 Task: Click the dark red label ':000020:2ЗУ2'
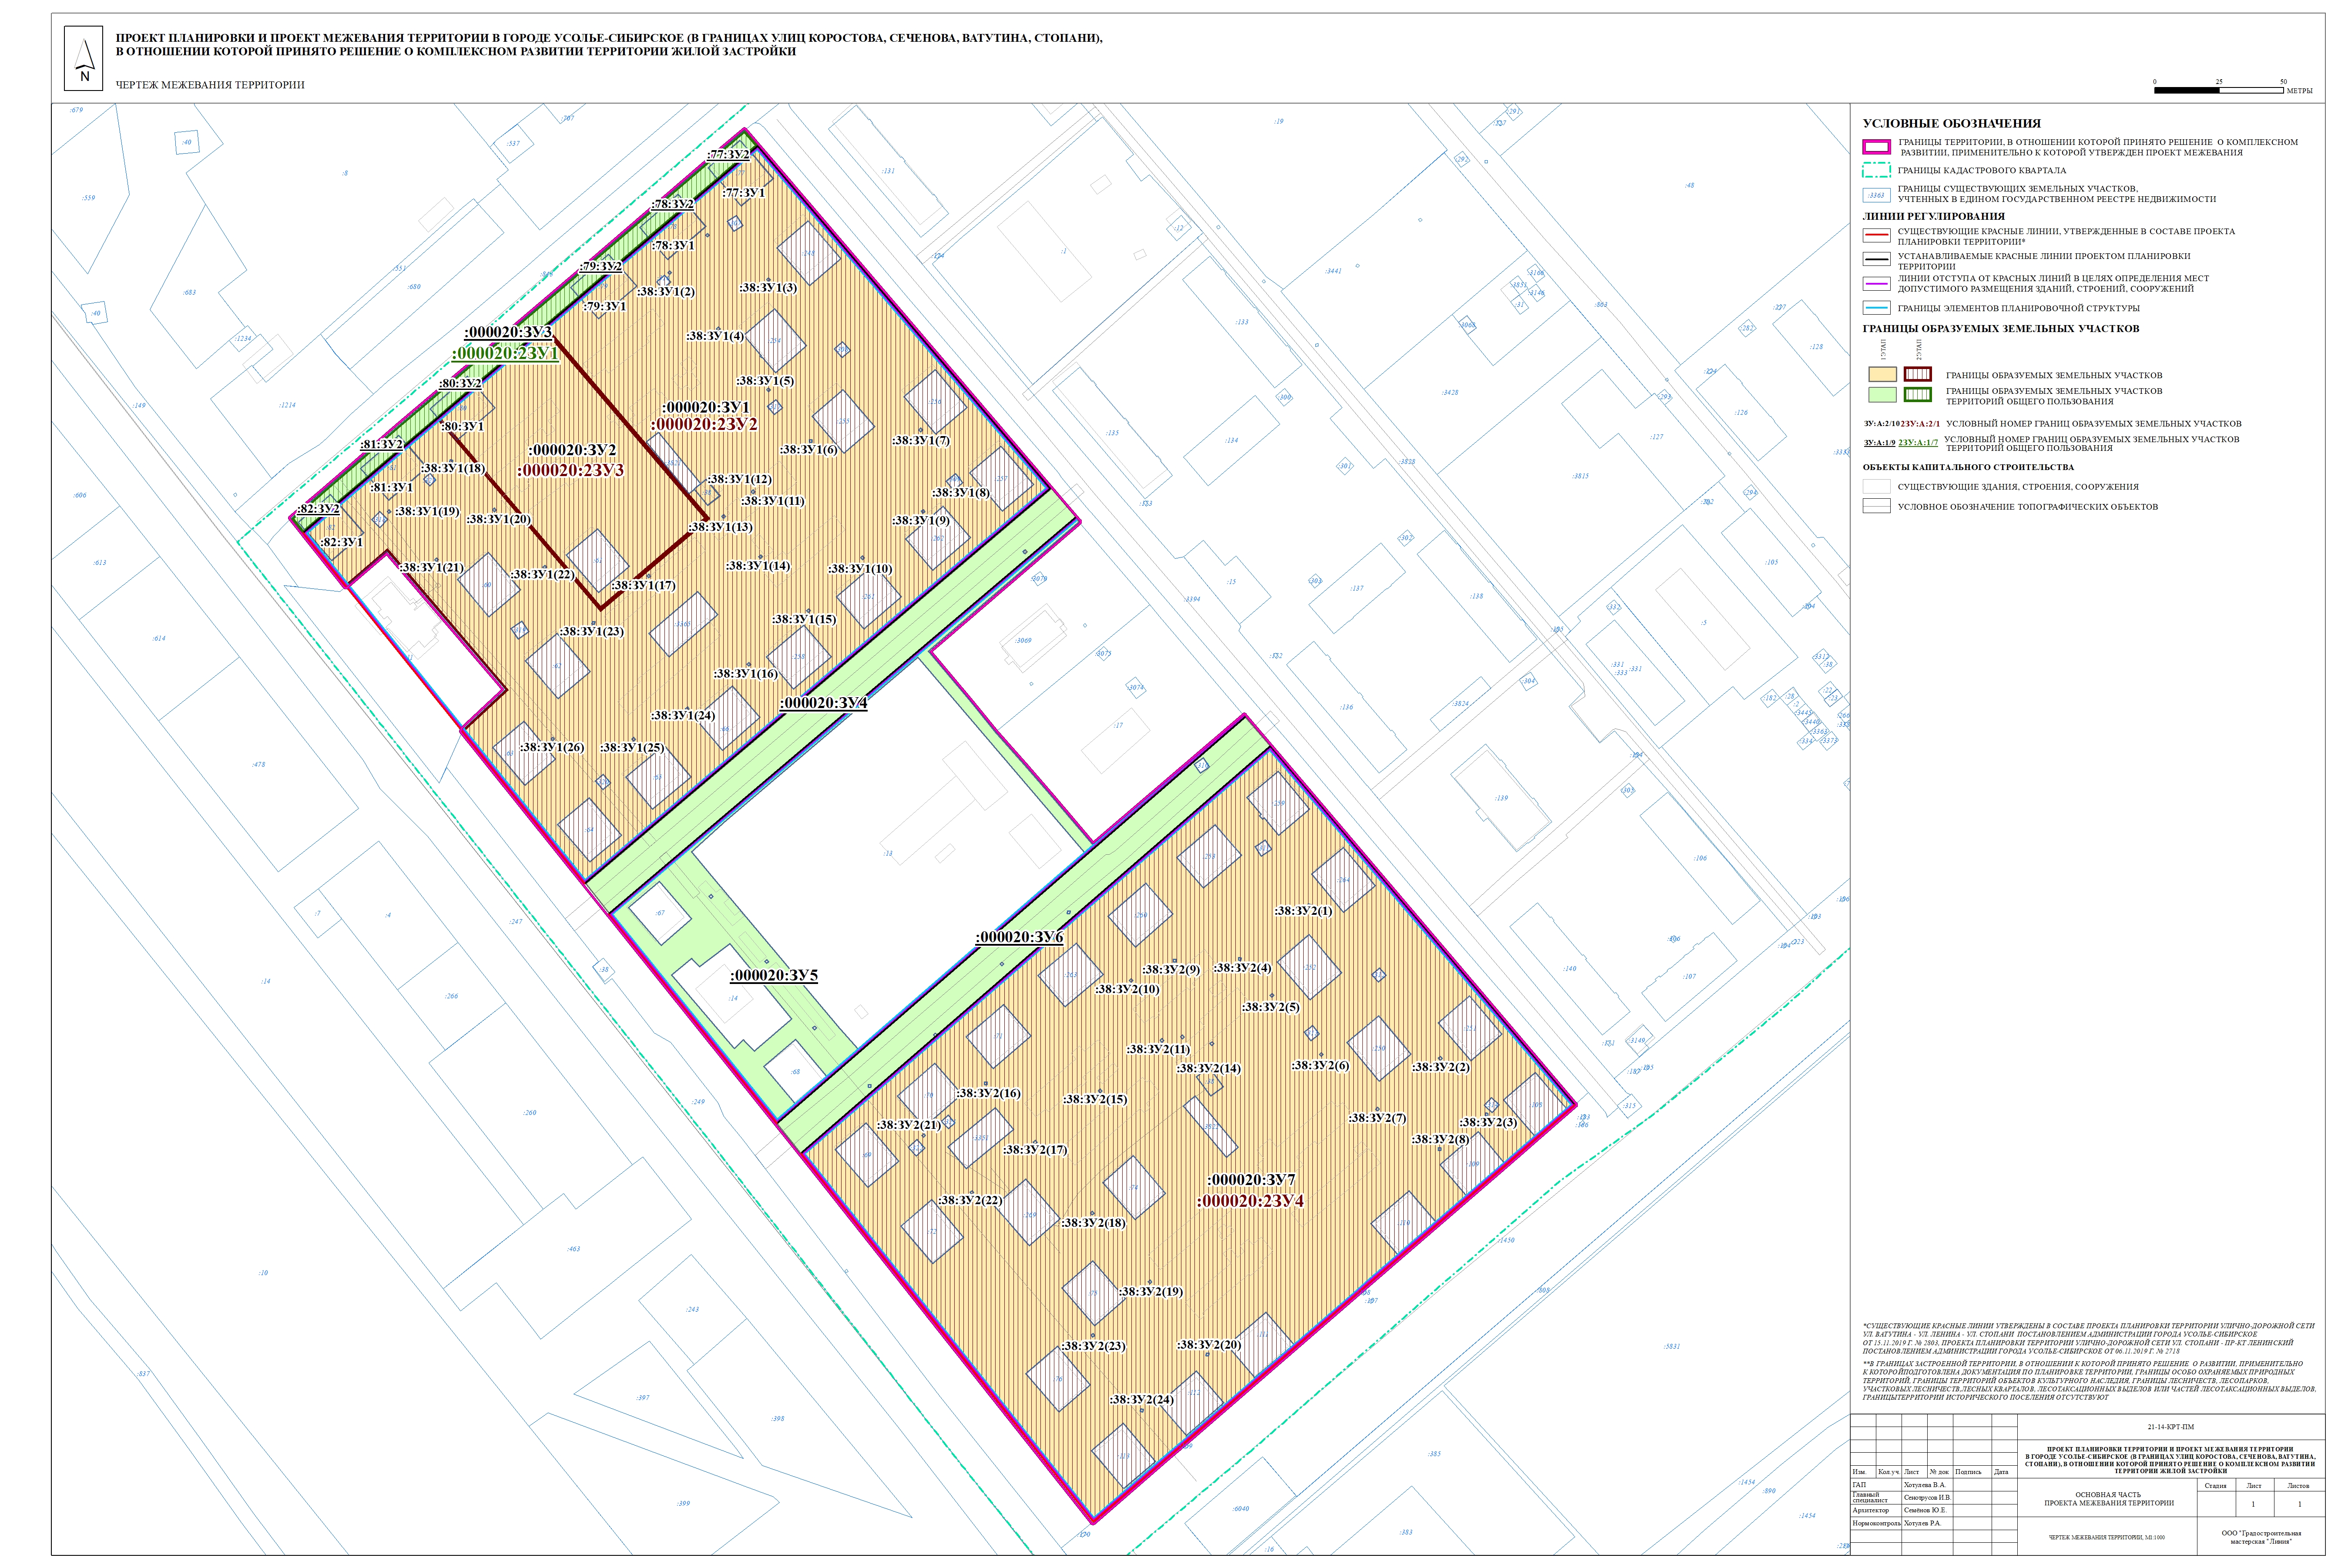(x=704, y=424)
